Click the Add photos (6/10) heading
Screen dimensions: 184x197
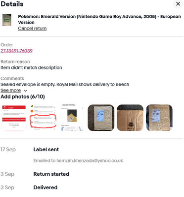point(23,97)
